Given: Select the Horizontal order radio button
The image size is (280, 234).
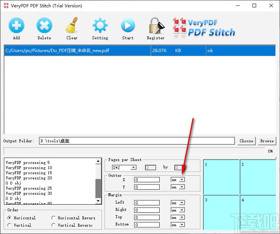Looking at the screenshot, I should (9, 218).
